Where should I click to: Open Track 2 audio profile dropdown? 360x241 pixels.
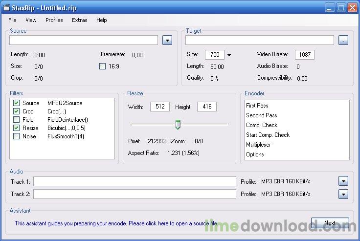(x=343, y=194)
